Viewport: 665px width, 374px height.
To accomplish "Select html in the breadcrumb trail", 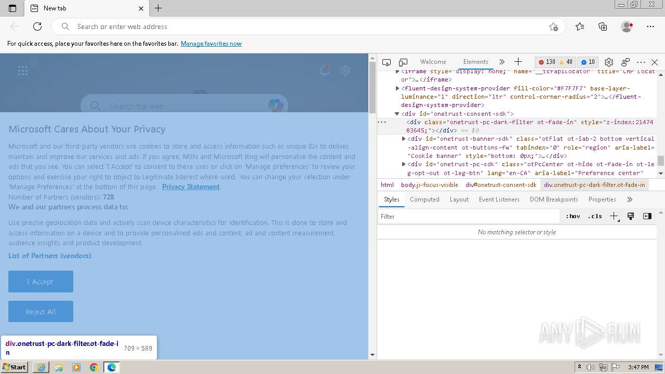I will tap(387, 185).
